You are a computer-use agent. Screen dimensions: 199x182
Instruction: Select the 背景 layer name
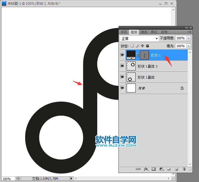[x=142, y=88]
